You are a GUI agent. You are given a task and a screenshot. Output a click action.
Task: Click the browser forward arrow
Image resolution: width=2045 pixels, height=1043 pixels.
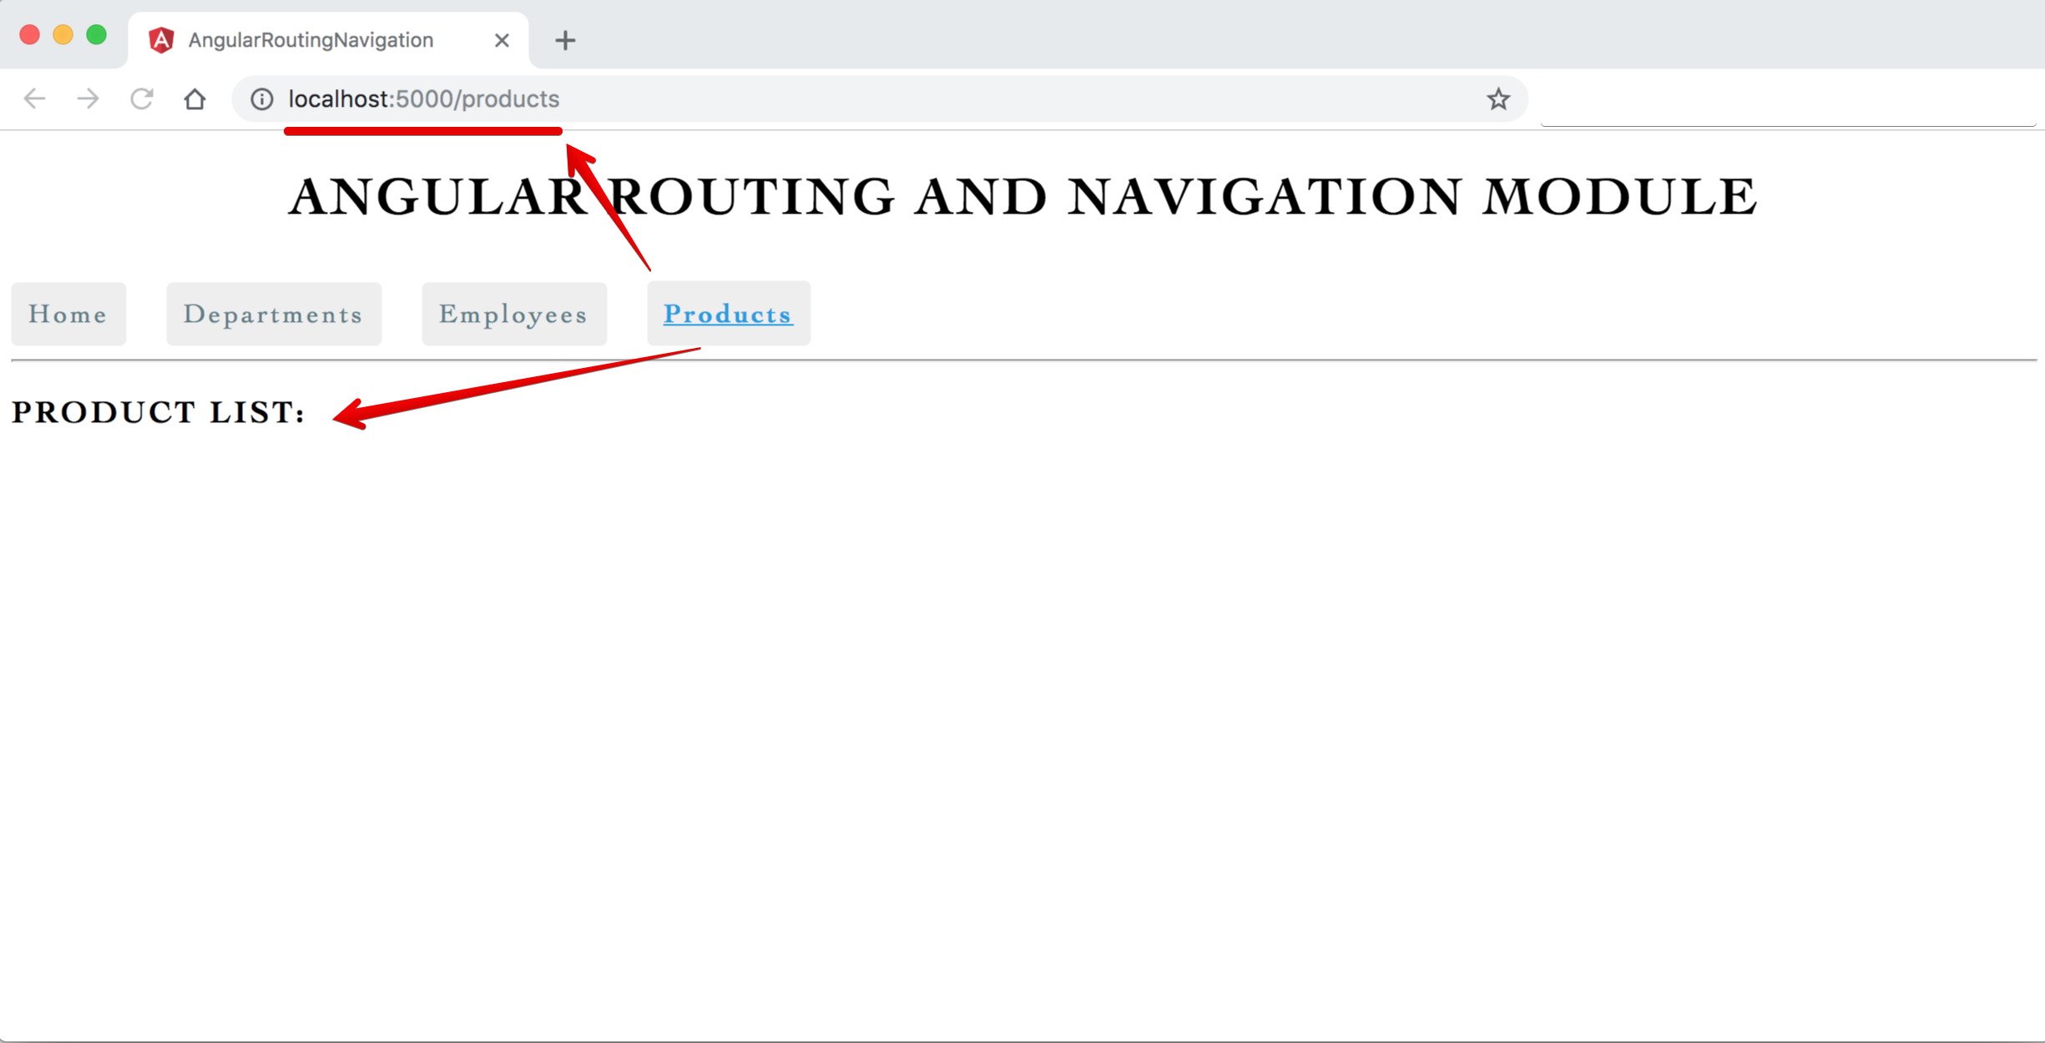88,98
